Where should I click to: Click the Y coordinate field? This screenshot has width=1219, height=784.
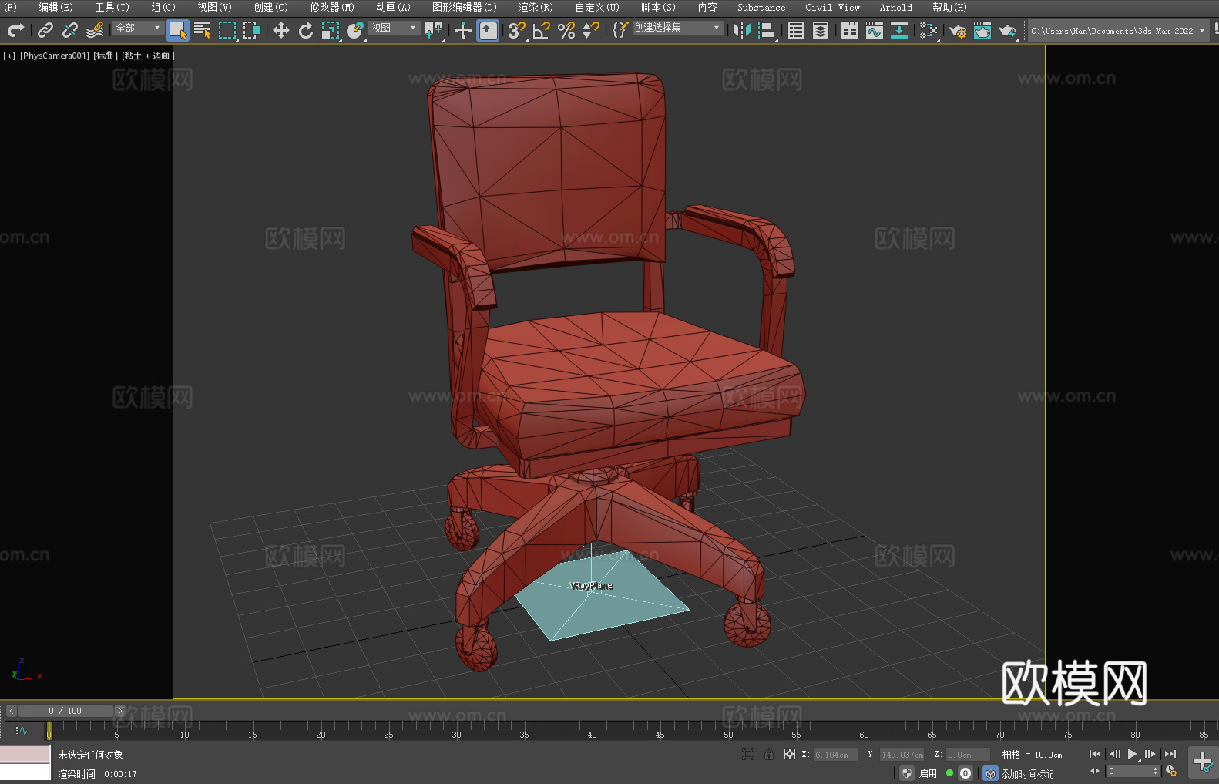(x=902, y=755)
